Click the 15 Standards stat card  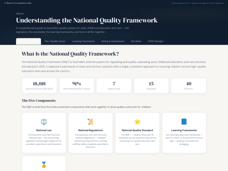pos(151,86)
